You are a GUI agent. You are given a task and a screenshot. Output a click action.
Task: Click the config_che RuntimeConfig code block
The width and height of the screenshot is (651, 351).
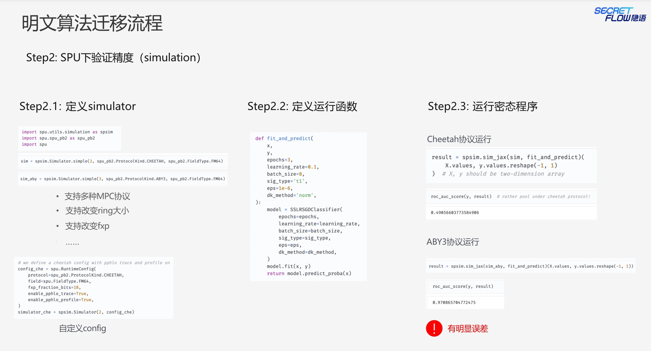click(94, 287)
